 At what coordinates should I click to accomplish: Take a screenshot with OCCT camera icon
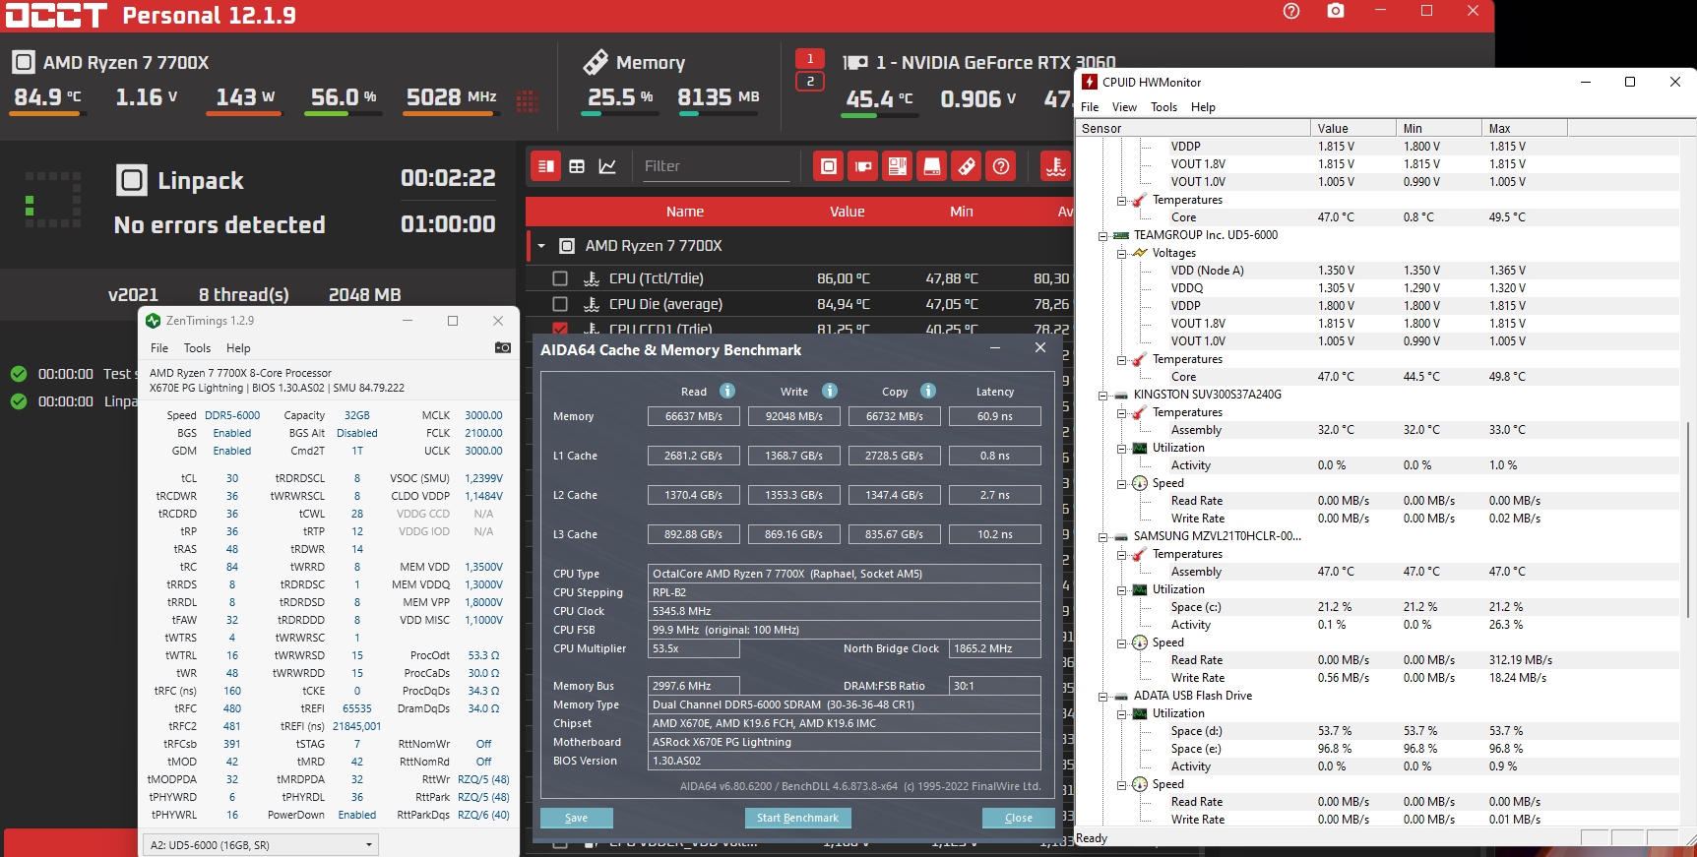click(x=1336, y=11)
